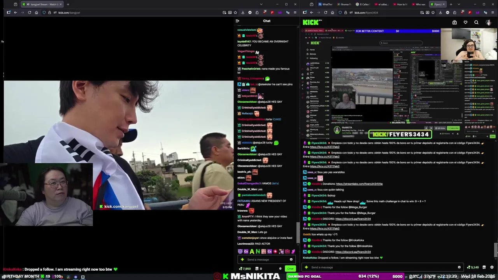Open emoji picker in kangjoel chat input
This screenshot has width=498, height=280.
[x=291, y=259]
